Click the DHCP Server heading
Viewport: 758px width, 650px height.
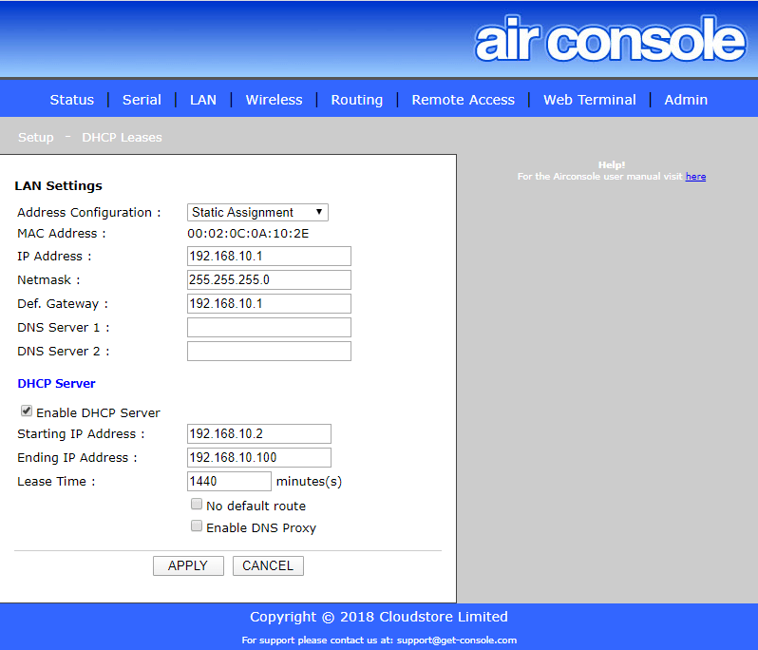point(56,384)
